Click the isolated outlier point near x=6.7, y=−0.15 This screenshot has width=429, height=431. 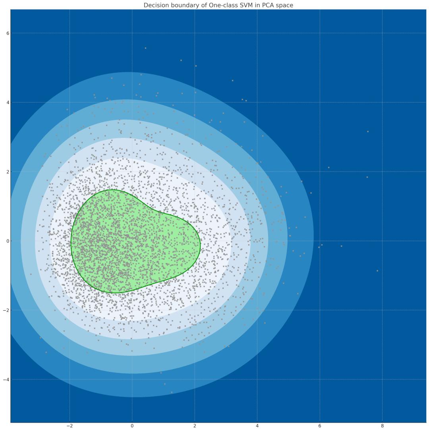(x=341, y=246)
